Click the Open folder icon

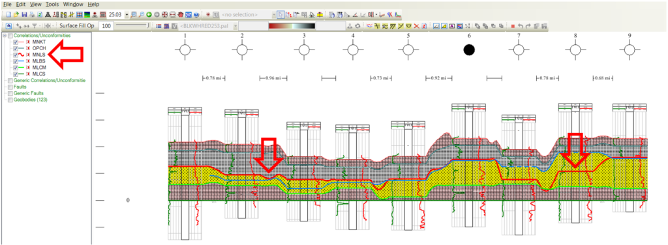(x=16, y=14)
